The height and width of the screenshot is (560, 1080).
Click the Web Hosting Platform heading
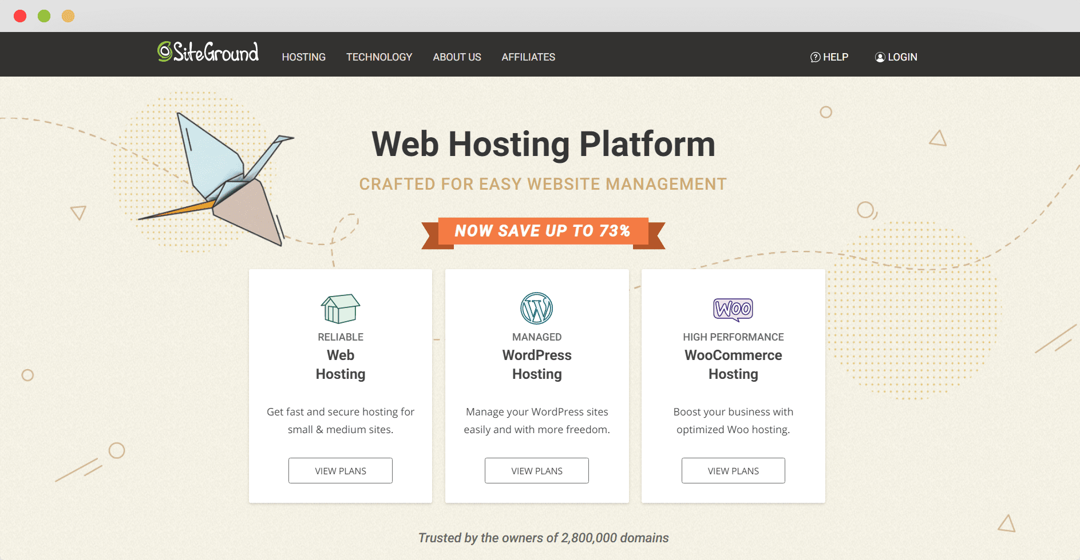[x=543, y=143]
